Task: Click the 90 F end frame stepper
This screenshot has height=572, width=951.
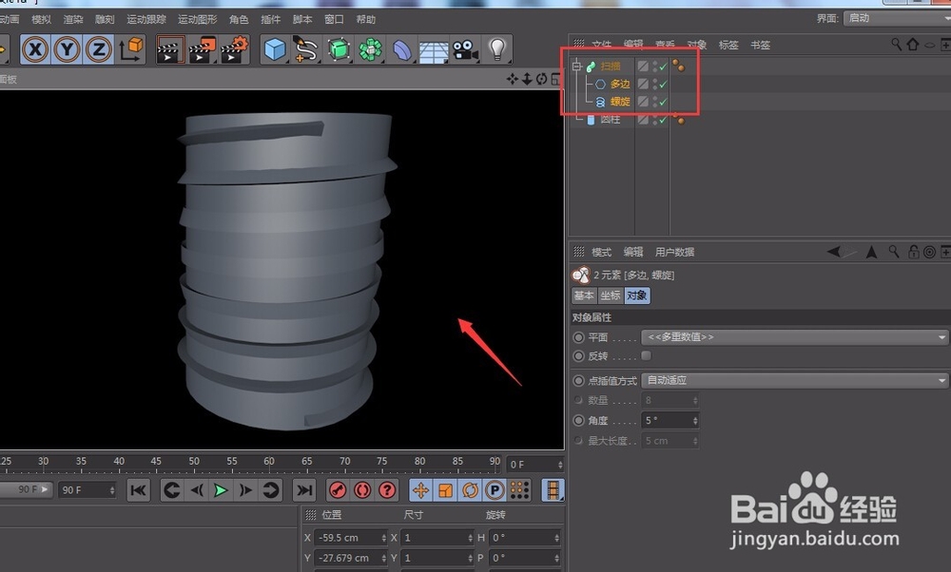Action: tap(112, 489)
